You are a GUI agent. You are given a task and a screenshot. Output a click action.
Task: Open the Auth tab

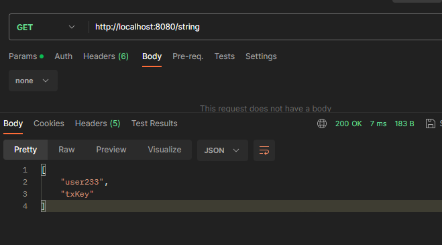[64, 56]
